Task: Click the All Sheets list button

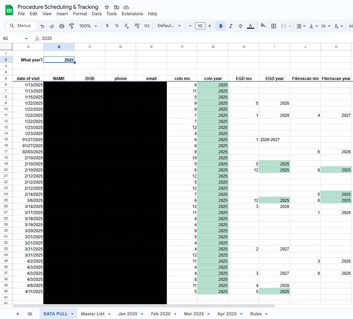Action: [30, 314]
